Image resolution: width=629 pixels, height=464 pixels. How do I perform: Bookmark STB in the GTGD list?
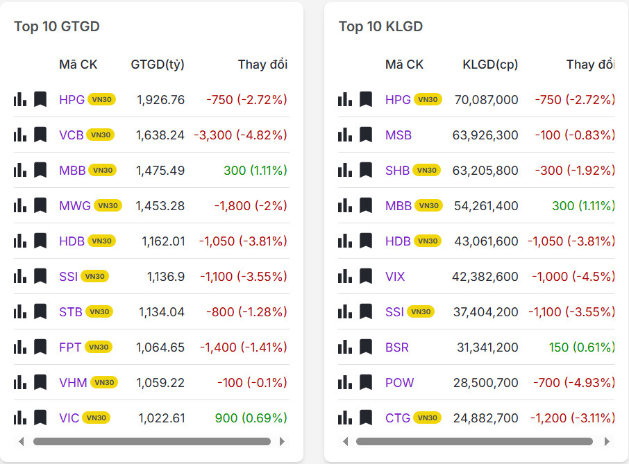[40, 311]
